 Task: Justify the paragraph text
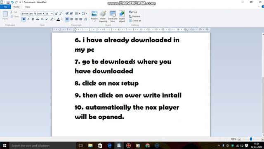click(81, 19)
